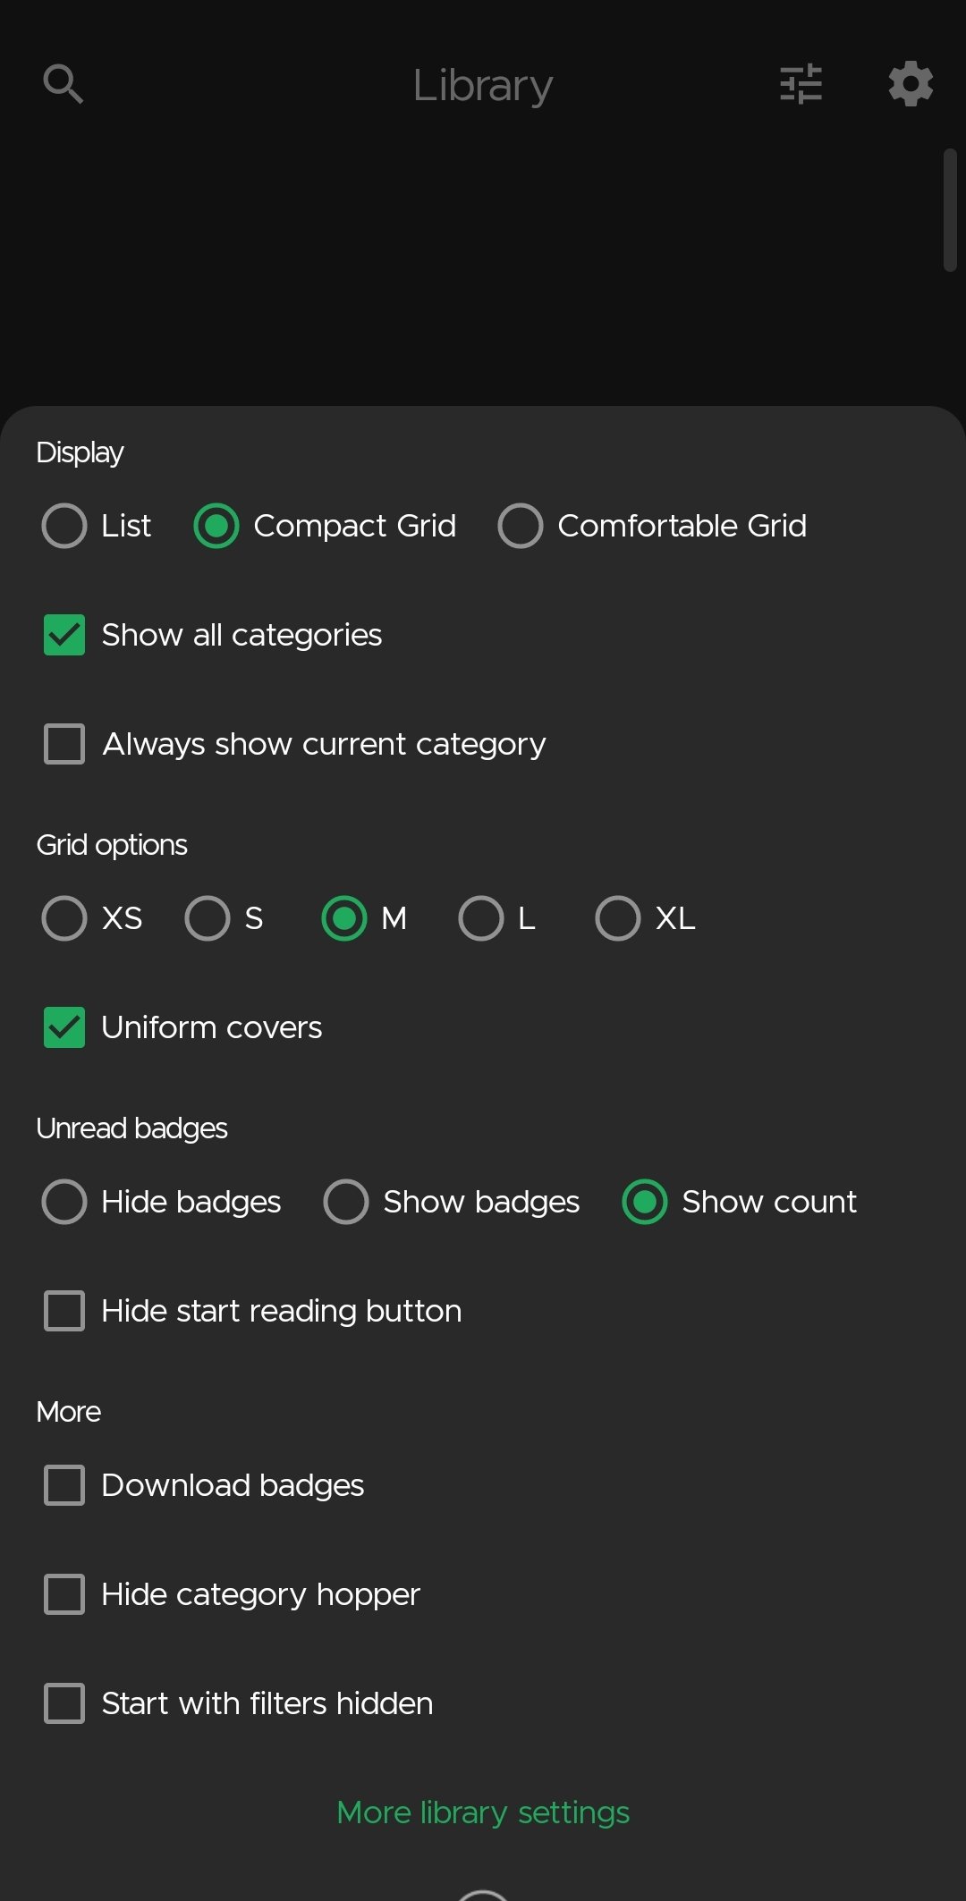
Task: Select Show badges option
Action: (x=452, y=1202)
